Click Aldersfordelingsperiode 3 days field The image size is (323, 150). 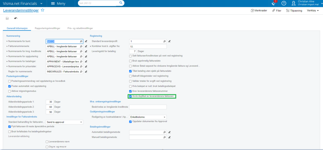click(50, 112)
